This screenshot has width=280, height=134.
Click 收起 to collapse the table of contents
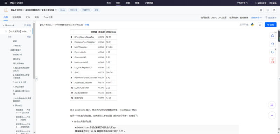tap(29, 37)
